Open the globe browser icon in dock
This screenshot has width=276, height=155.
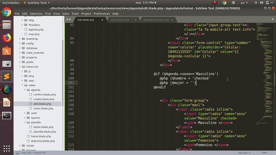click(x=7, y=90)
